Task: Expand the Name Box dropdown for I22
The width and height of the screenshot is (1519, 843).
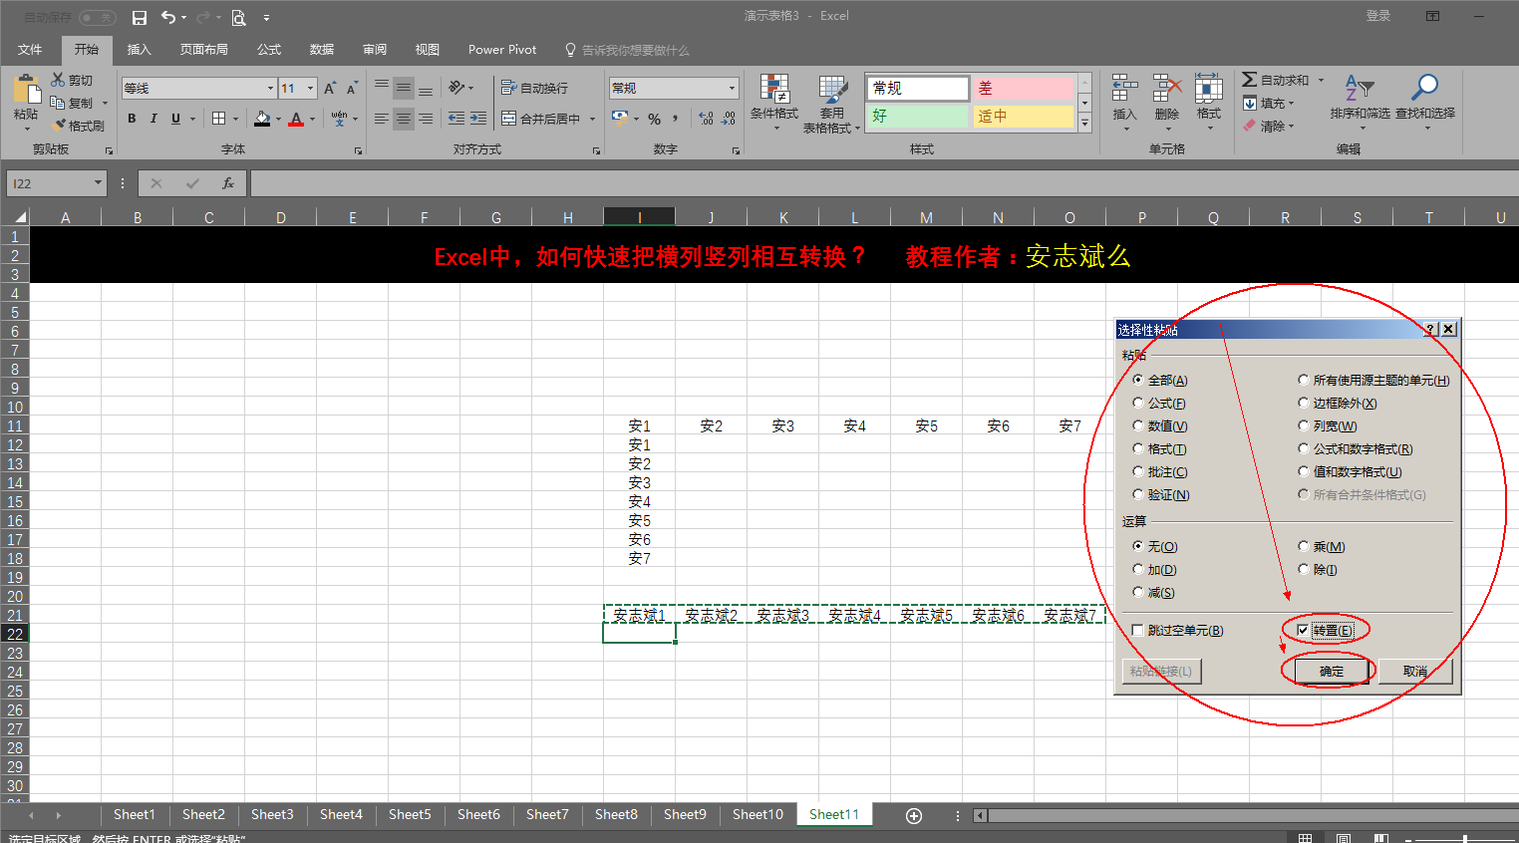Action: (x=98, y=183)
